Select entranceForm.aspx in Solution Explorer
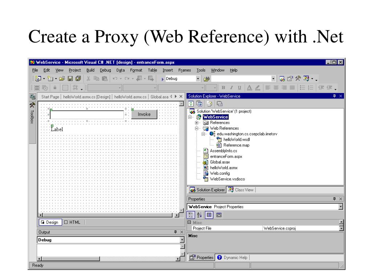 coord(223,157)
